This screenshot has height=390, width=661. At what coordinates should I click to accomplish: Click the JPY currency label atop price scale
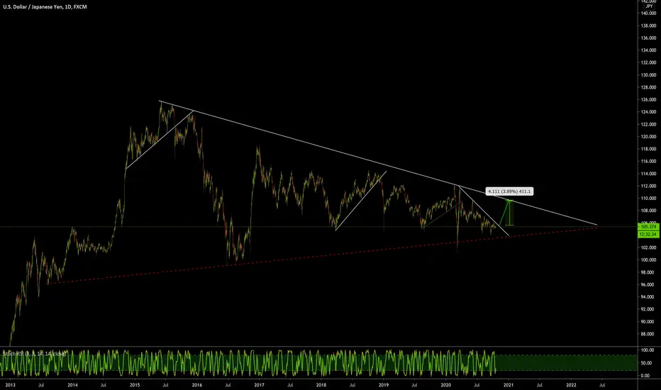pyautogui.click(x=649, y=6)
